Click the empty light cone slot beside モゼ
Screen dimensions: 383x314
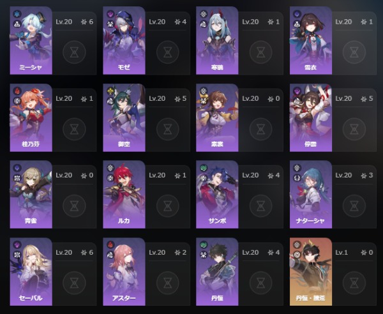(167, 52)
